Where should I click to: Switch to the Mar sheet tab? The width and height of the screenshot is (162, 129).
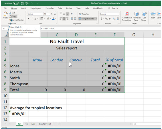(x=33, y=124)
